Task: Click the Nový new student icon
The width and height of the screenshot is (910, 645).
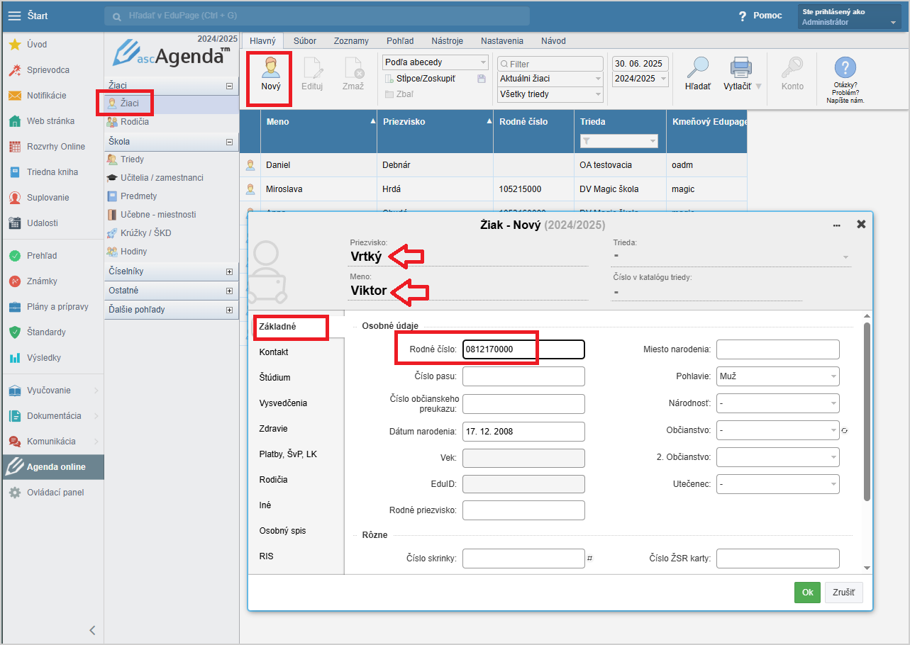Action: (270, 69)
